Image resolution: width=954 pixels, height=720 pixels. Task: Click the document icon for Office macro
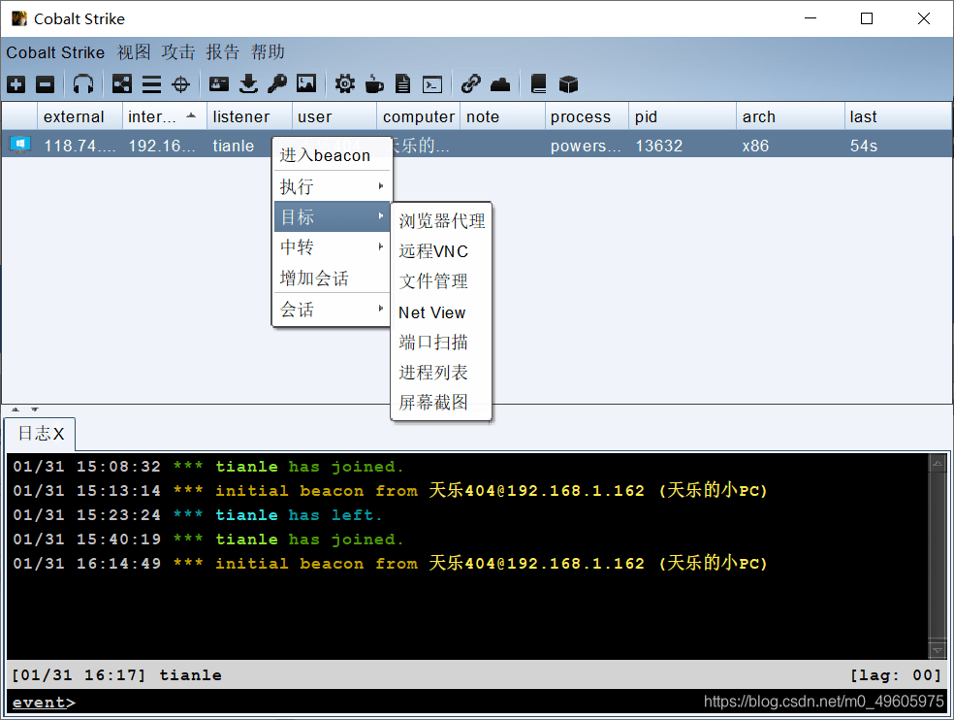[x=402, y=84]
